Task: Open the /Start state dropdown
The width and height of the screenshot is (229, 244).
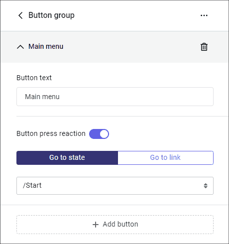Action: pyautogui.click(x=115, y=186)
